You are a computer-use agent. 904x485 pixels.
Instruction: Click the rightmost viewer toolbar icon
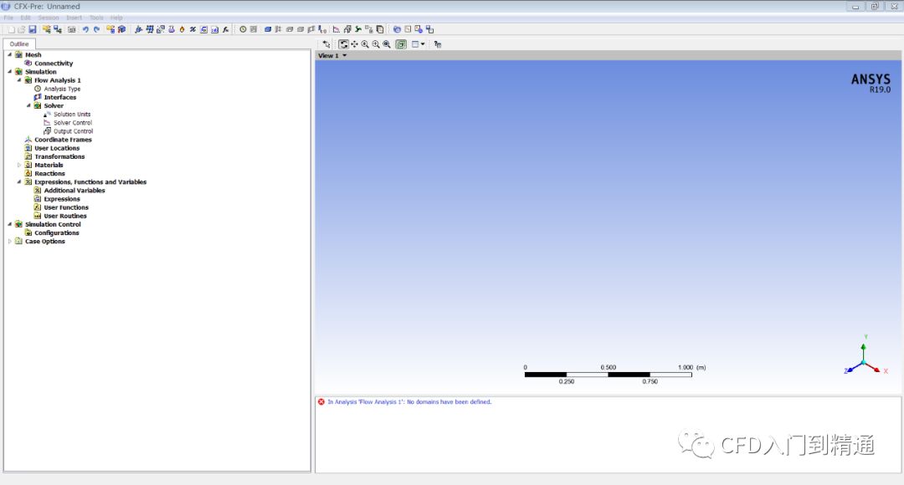coord(438,44)
